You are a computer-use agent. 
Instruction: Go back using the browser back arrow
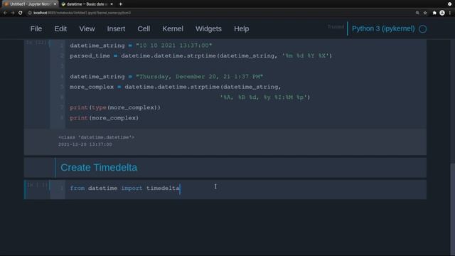click(5, 13)
